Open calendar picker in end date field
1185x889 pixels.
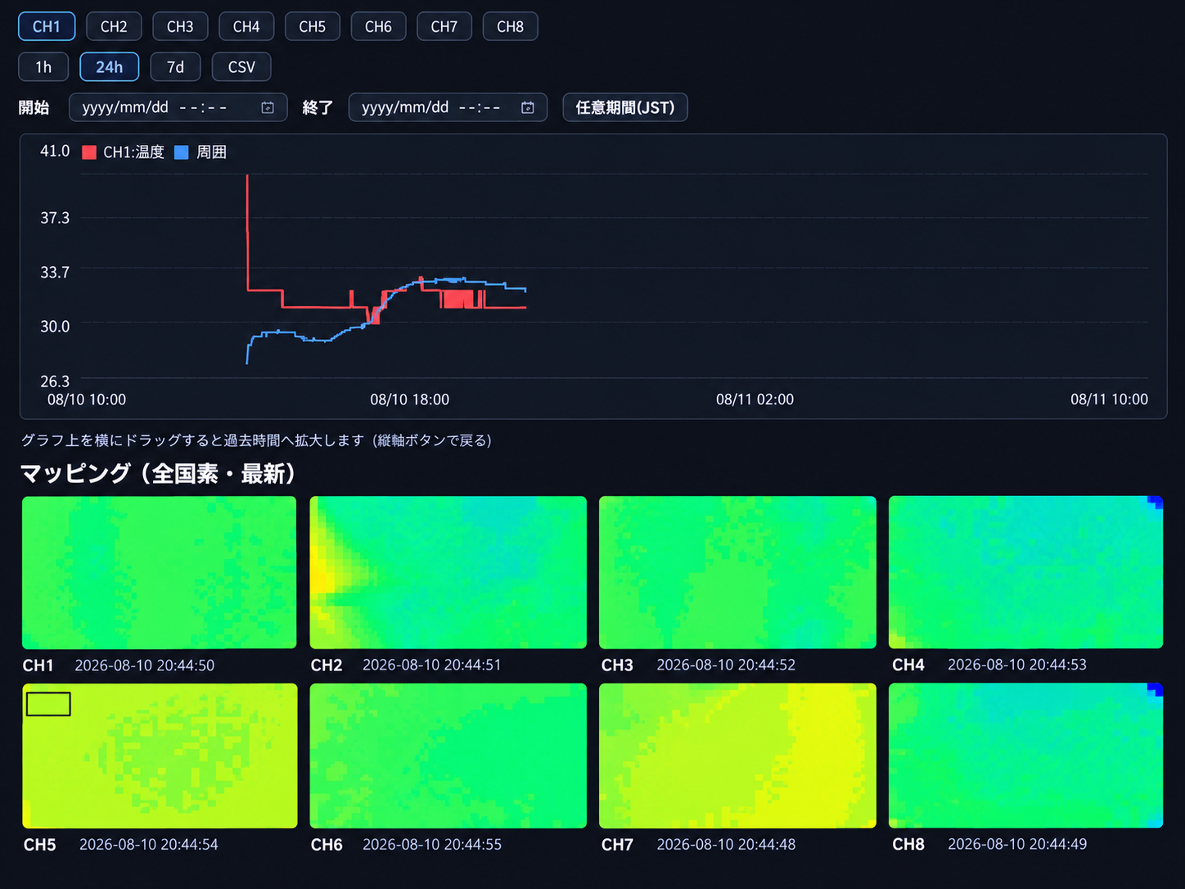pos(528,107)
